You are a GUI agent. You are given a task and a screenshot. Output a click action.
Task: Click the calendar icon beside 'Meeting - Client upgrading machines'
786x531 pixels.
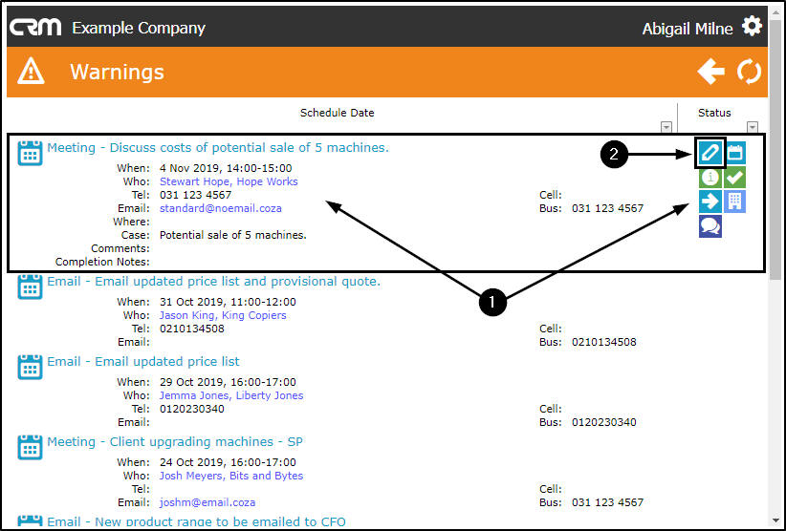(x=31, y=446)
